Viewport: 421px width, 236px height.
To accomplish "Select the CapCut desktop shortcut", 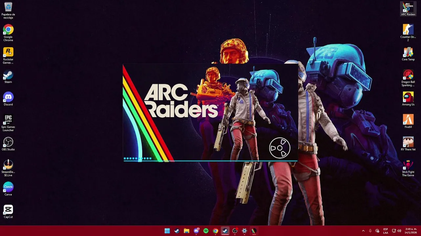I will pos(8,212).
